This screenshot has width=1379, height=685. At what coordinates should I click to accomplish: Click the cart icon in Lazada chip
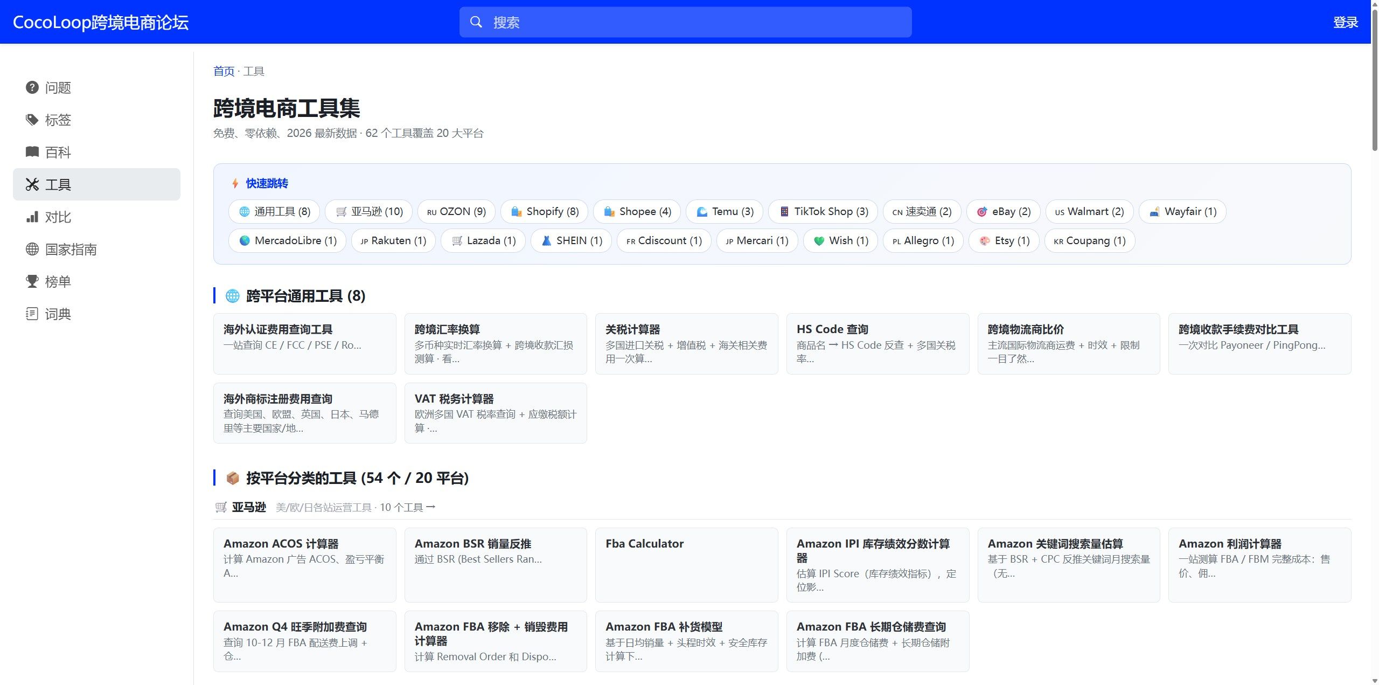coord(457,241)
